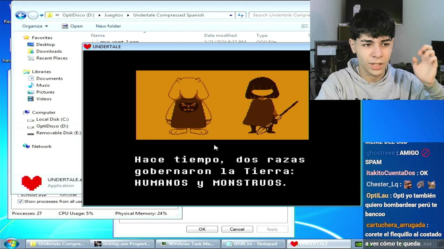Click the Explorer Back arrow button

(21, 15)
